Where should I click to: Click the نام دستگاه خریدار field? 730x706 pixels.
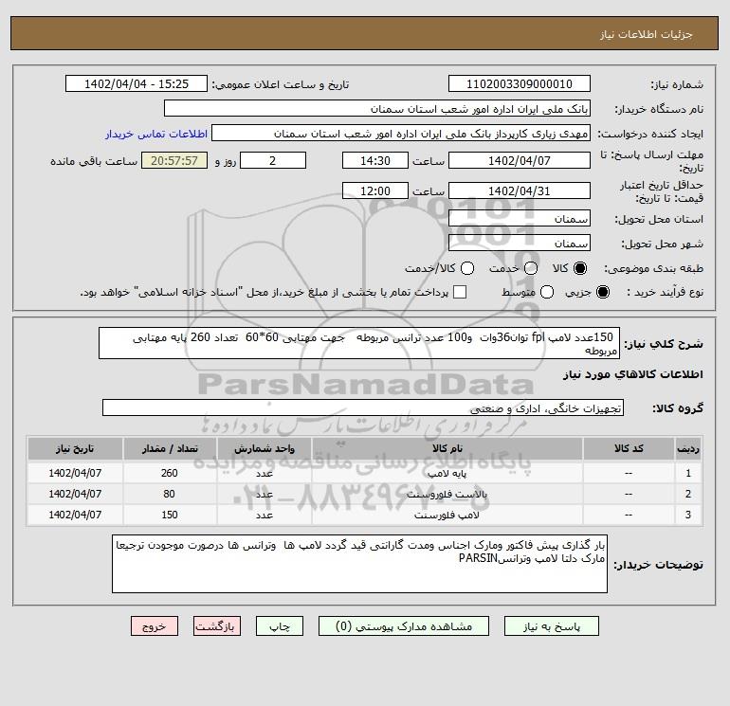pyautogui.click(x=377, y=108)
